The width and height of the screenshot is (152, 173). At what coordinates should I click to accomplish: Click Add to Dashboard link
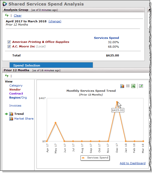[132, 163]
